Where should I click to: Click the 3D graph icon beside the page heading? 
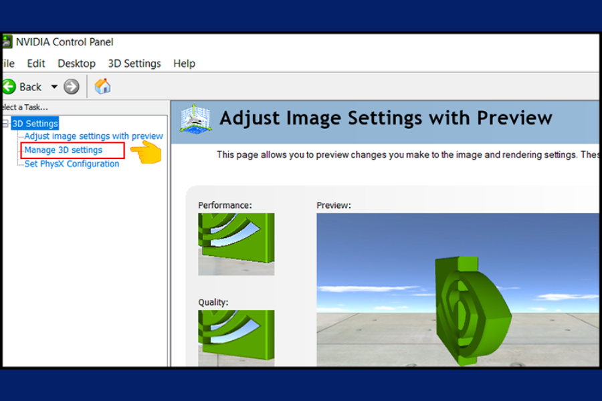195,118
